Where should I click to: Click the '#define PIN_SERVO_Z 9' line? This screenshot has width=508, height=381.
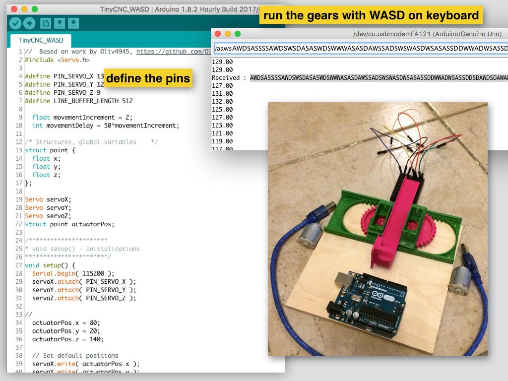(x=63, y=93)
